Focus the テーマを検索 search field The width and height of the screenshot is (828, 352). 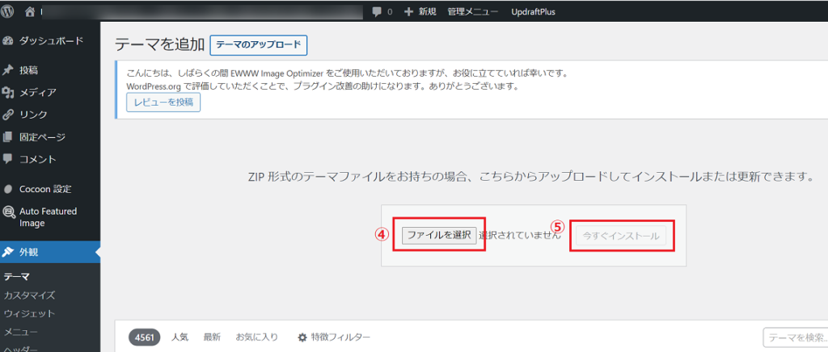796,337
